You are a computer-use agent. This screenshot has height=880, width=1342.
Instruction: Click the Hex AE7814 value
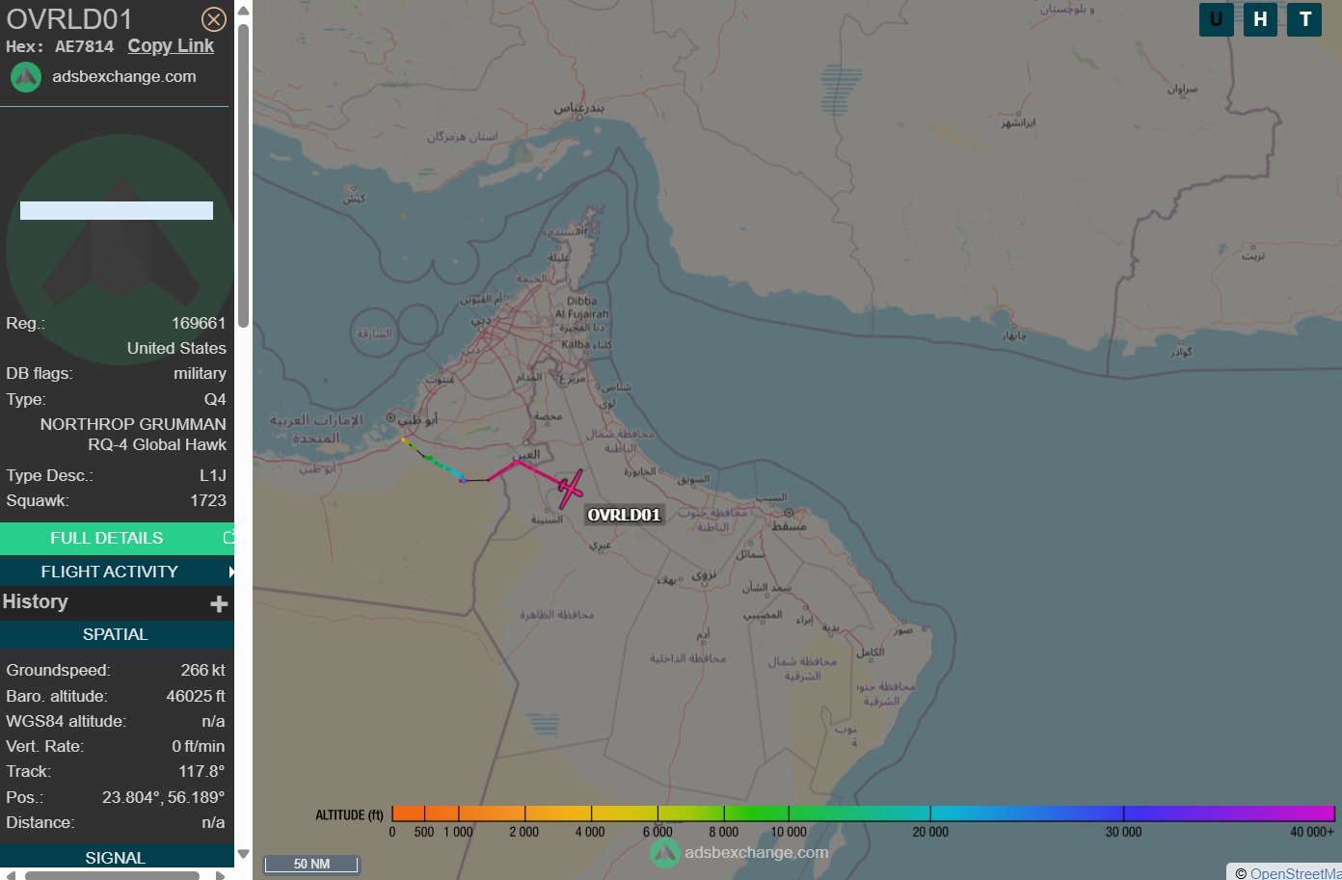tap(84, 46)
